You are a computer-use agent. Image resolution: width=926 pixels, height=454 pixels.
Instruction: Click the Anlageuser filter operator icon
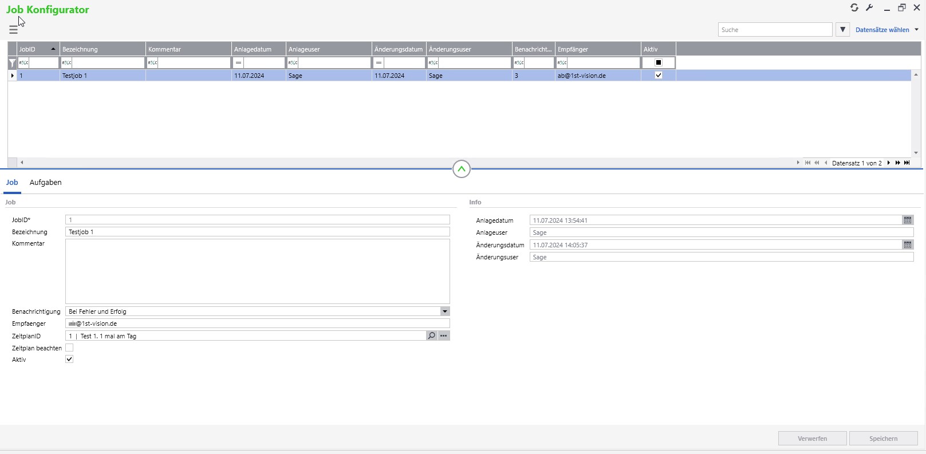(293, 63)
